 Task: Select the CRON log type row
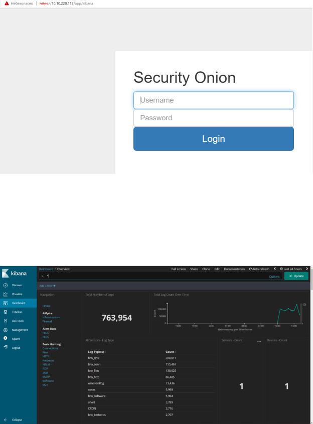150,408
